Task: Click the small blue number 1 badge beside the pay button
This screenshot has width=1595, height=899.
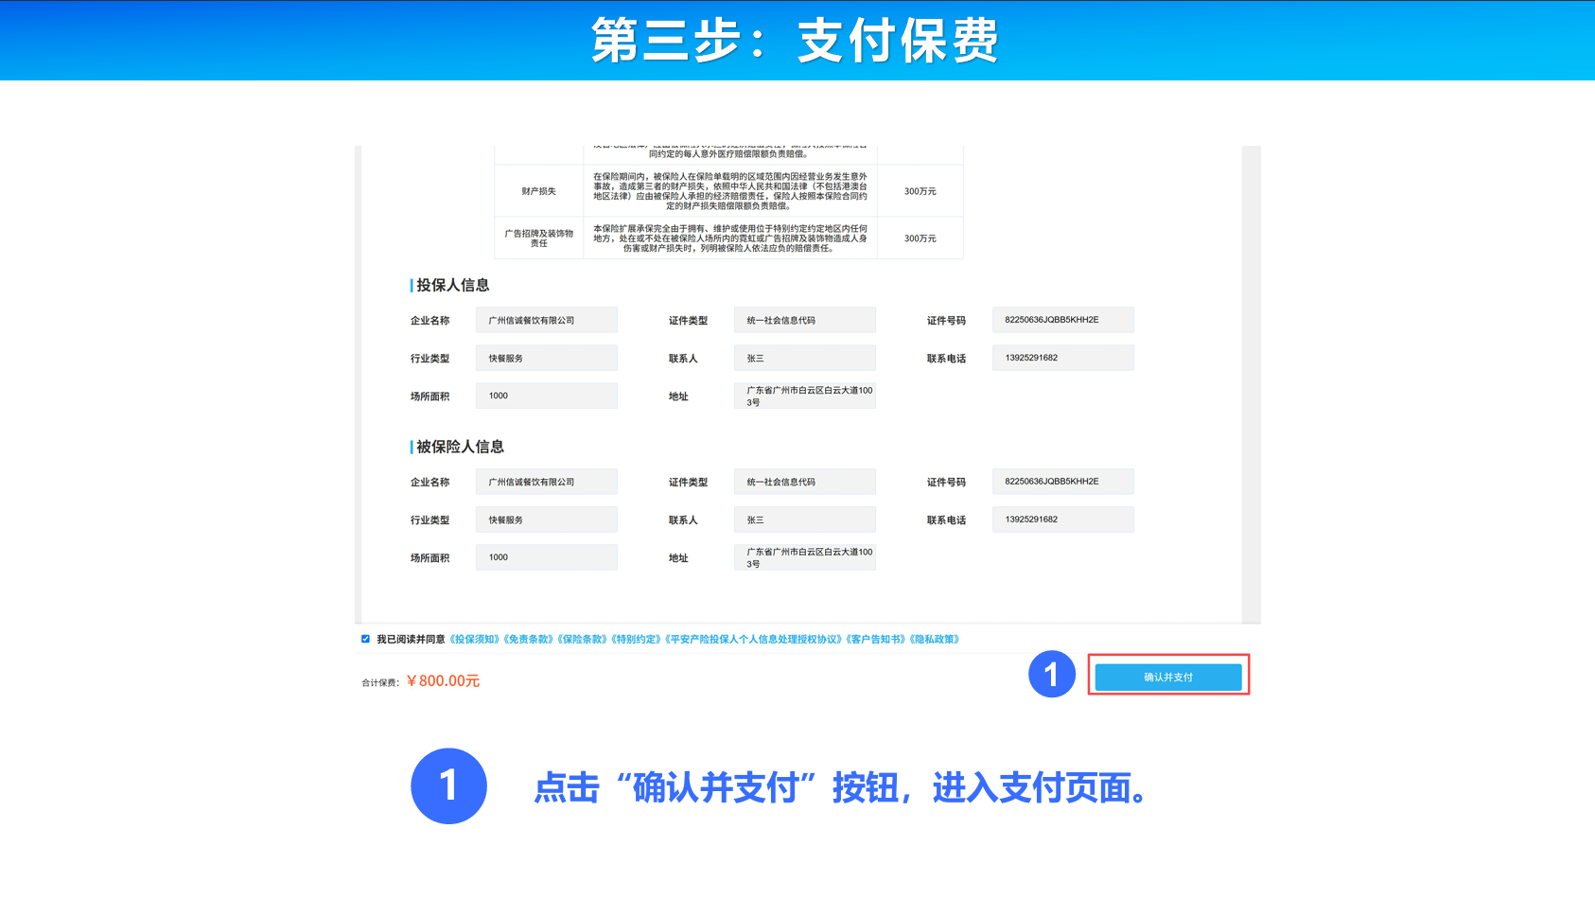Action: 1051,674
